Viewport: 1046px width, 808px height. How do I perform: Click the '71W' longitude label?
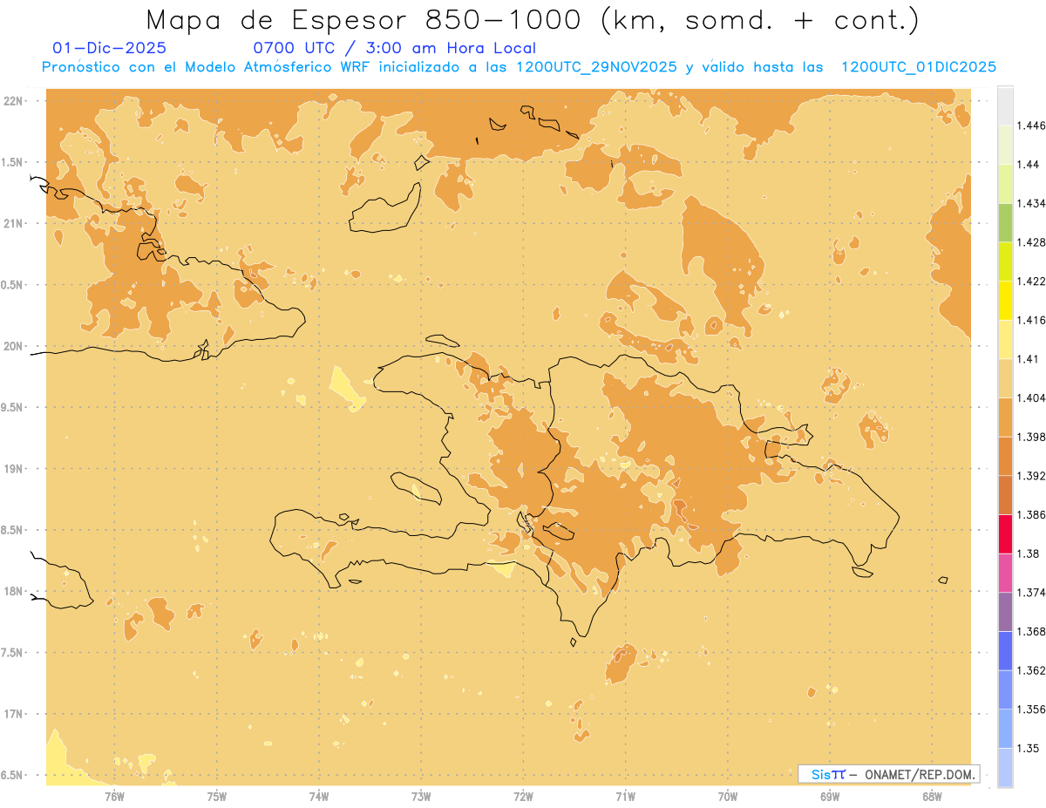(x=625, y=796)
